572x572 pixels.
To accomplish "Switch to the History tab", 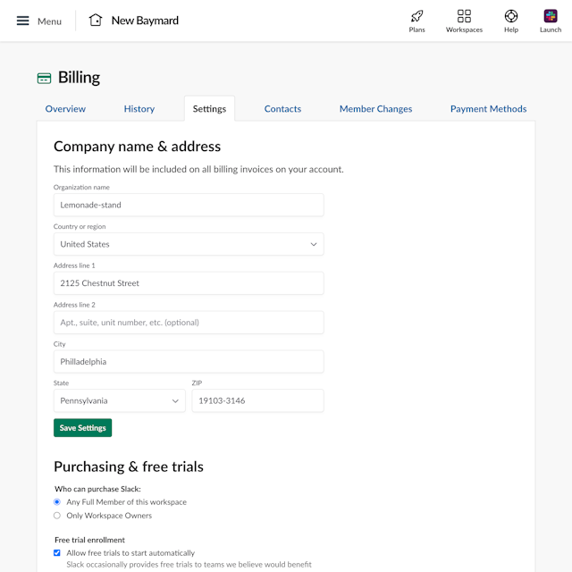I will pos(139,109).
